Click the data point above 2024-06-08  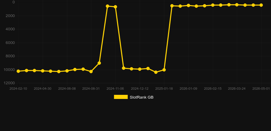[x=67, y=71]
